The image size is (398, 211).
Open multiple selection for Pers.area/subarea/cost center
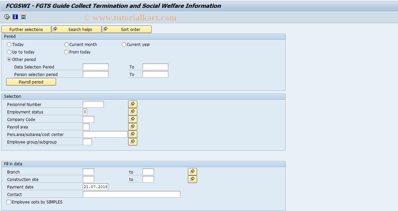tap(133, 134)
